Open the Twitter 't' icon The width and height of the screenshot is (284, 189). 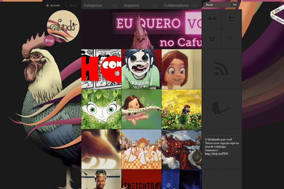(232, 19)
